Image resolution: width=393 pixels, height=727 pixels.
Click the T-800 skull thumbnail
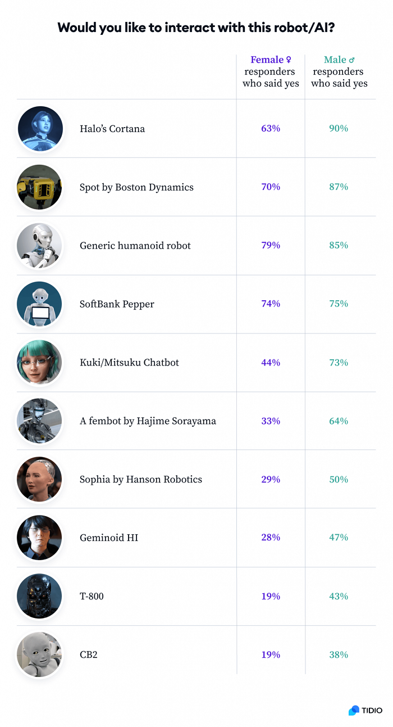[39, 597]
